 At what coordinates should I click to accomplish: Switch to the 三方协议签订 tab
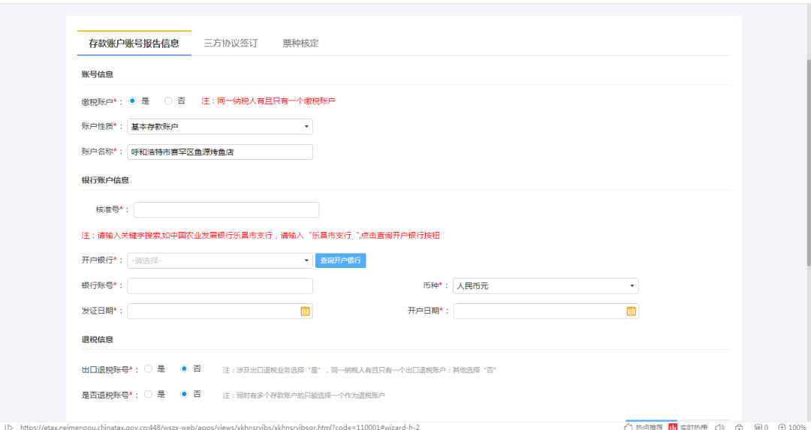pos(231,44)
